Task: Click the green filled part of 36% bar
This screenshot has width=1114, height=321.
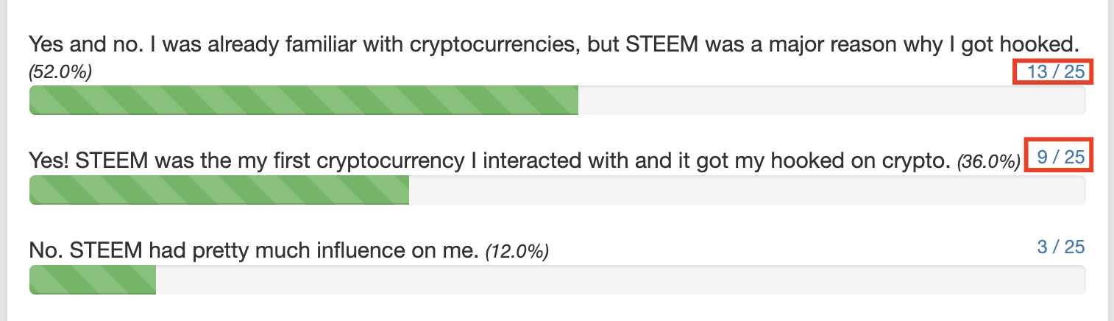Action: tap(219, 191)
